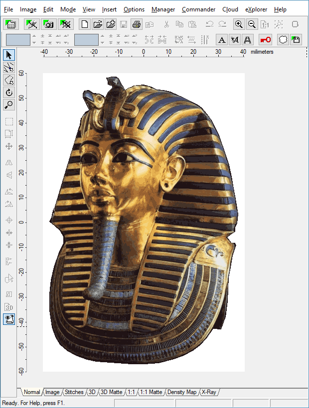309x408 pixels.
Task: Open the Manager menu
Action: (x=163, y=9)
